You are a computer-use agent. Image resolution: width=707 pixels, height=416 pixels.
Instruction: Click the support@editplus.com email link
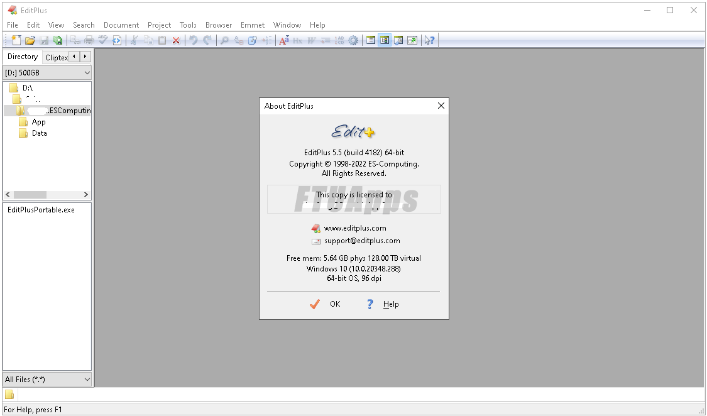(x=362, y=241)
